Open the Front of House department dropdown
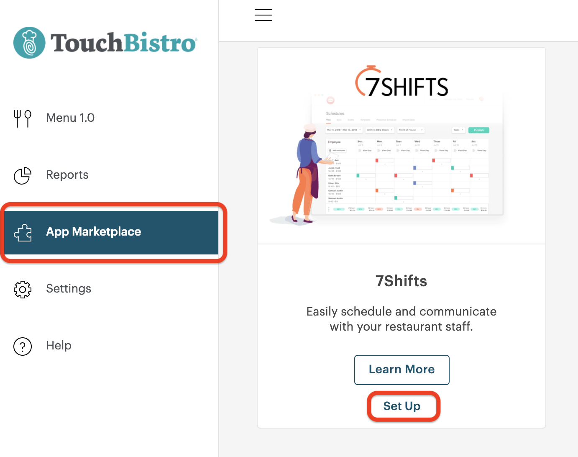This screenshot has width=578, height=457. click(x=411, y=130)
